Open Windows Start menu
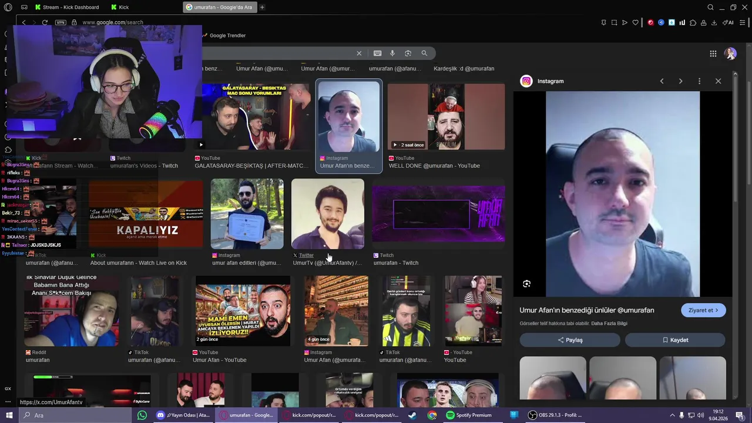752x423 pixels. (x=9, y=415)
